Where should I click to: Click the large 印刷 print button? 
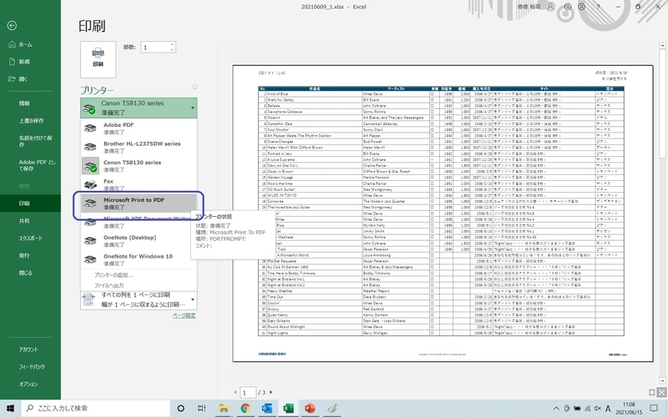pyautogui.click(x=98, y=59)
